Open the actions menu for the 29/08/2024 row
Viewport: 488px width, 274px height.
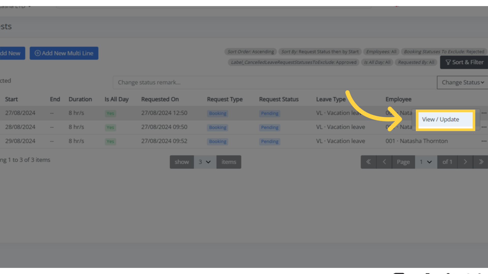(x=484, y=141)
